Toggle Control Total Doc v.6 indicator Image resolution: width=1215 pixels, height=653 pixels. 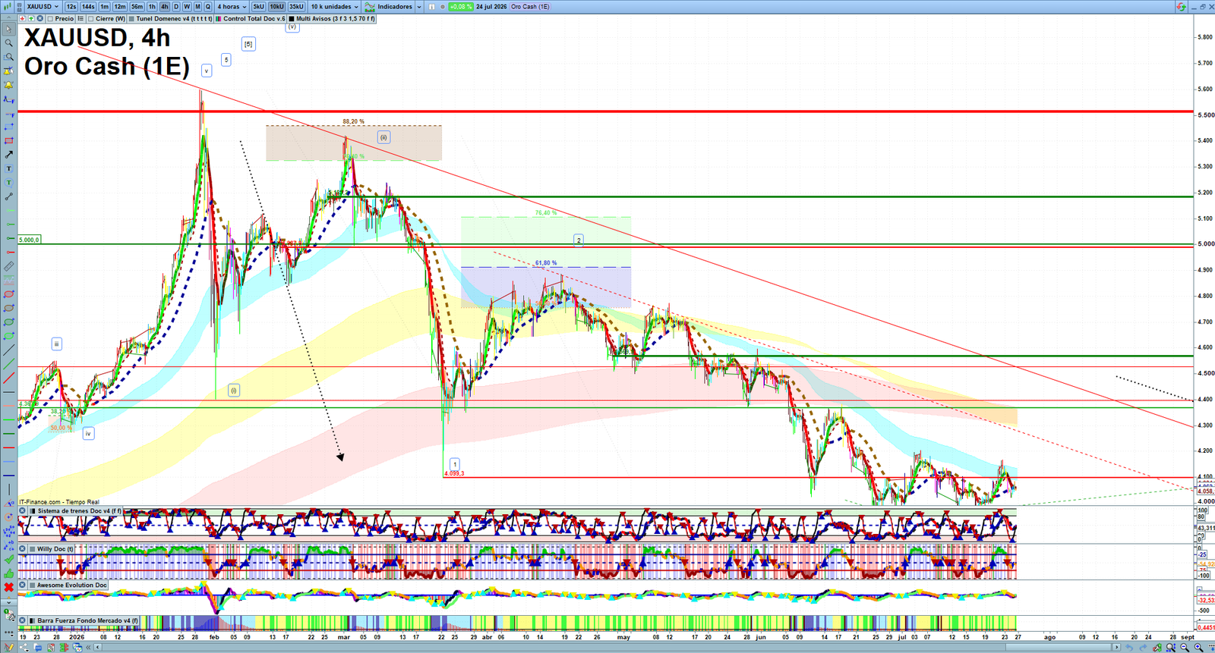[219, 18]
